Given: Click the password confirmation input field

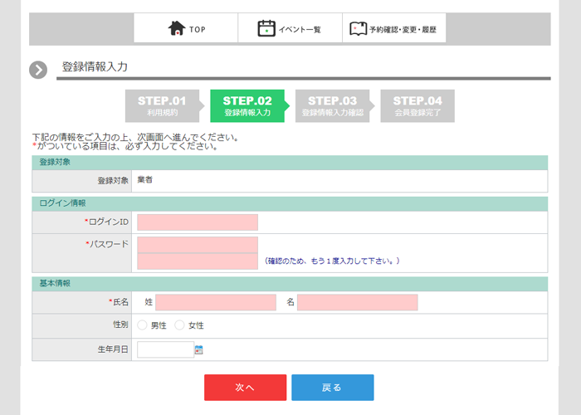Looking at the screenshot, I should (x=198, y=261).
